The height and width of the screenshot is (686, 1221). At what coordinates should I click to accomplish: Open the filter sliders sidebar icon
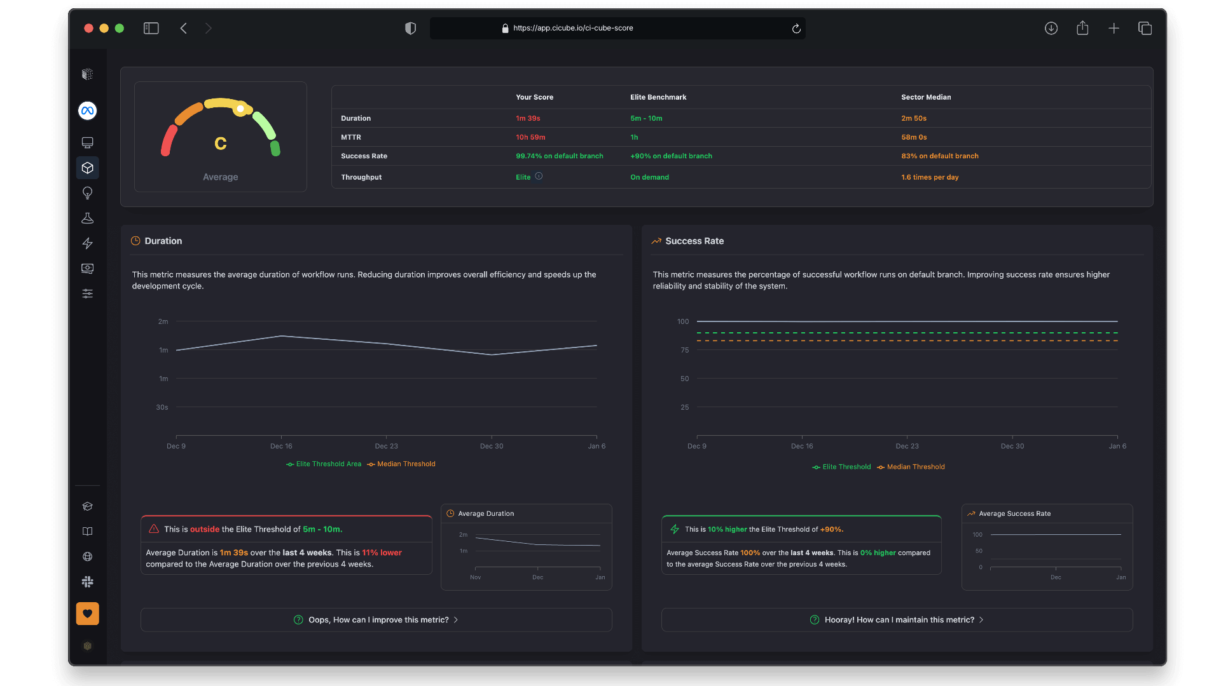(87, 293)
